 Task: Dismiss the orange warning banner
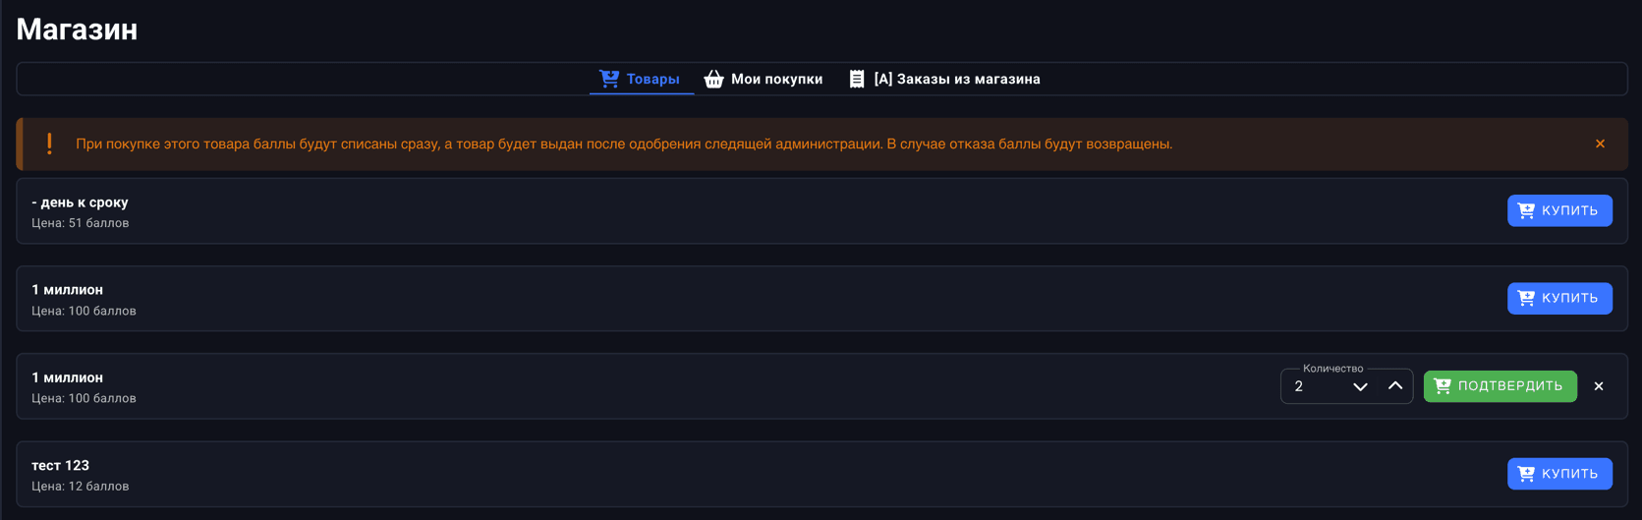click(1600, 144)
